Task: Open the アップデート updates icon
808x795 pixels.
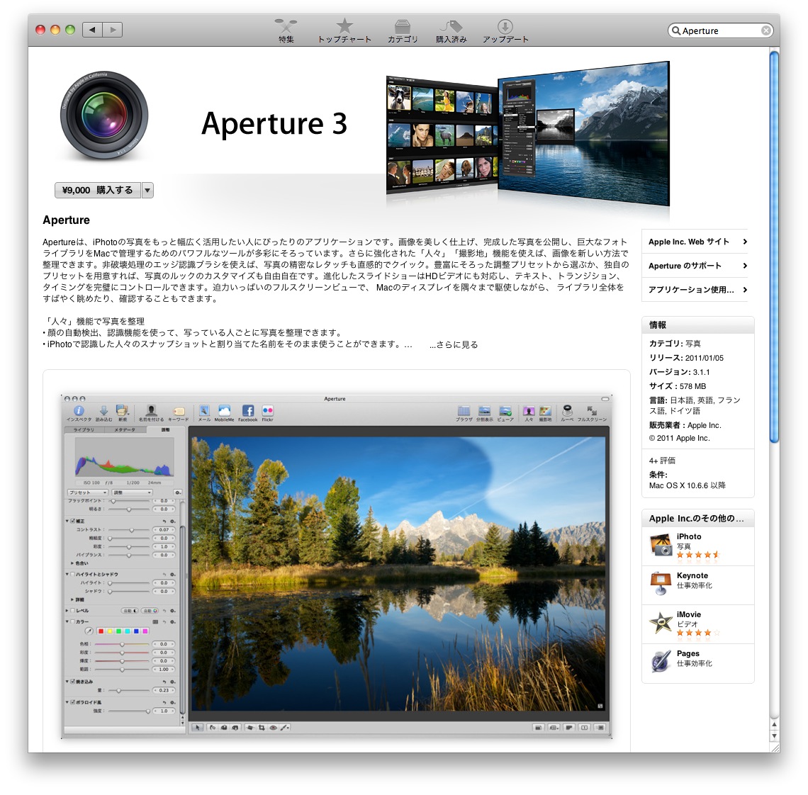Action: [505, 27]
